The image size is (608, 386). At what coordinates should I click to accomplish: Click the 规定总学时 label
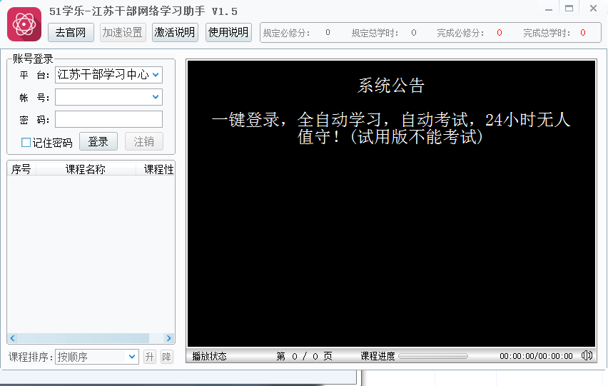click(x=375, y=33)
